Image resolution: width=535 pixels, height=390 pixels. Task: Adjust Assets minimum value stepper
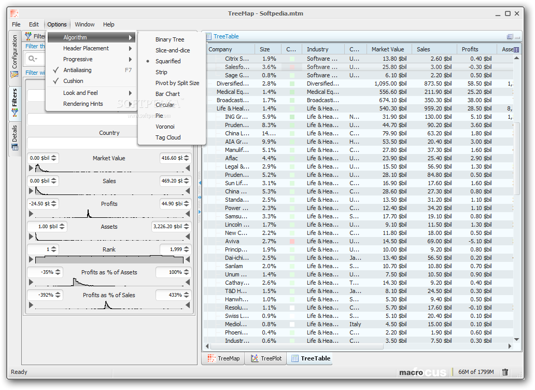62,227
